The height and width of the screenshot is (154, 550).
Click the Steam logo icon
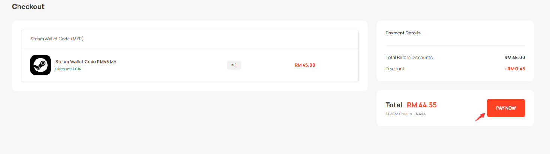click(41, 65)
